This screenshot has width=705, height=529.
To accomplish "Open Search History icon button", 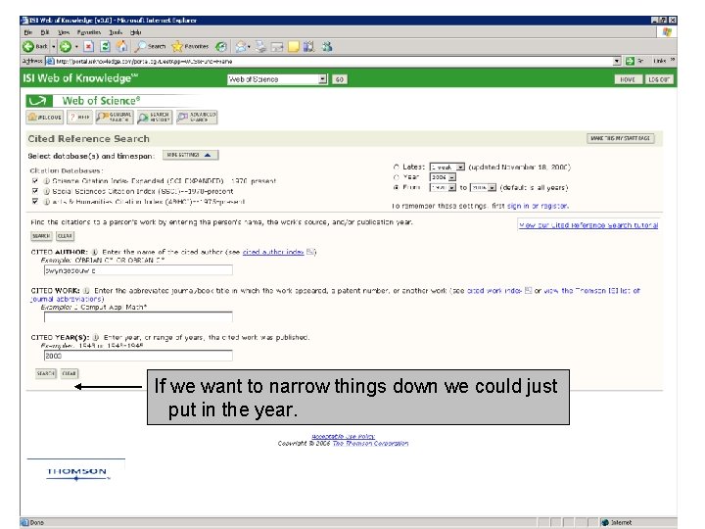I will pos(155,117).
